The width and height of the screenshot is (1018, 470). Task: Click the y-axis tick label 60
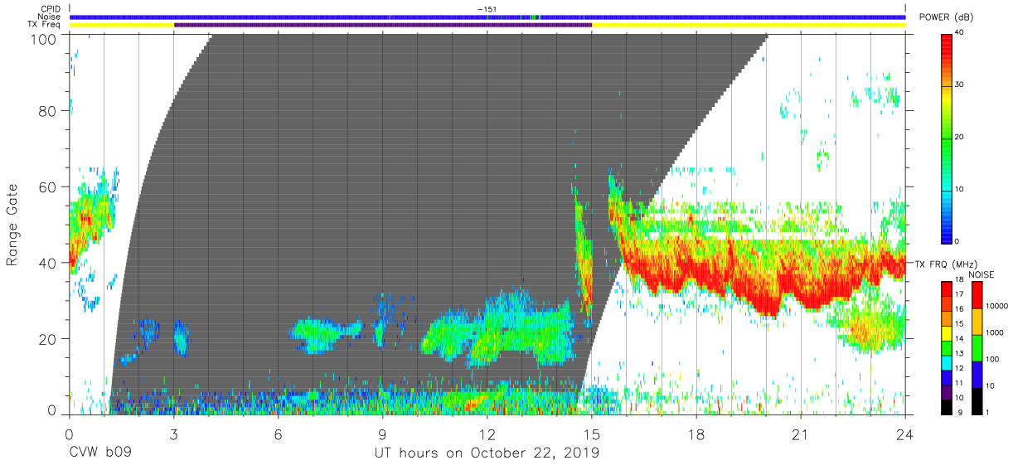click(x=49, y=187)
